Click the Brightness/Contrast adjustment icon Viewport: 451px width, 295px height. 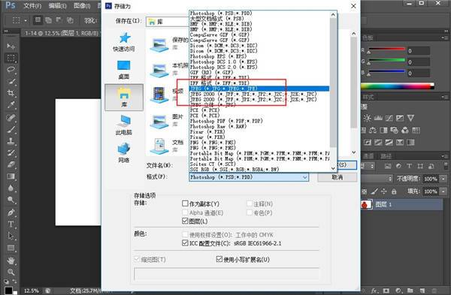[367, 118]
